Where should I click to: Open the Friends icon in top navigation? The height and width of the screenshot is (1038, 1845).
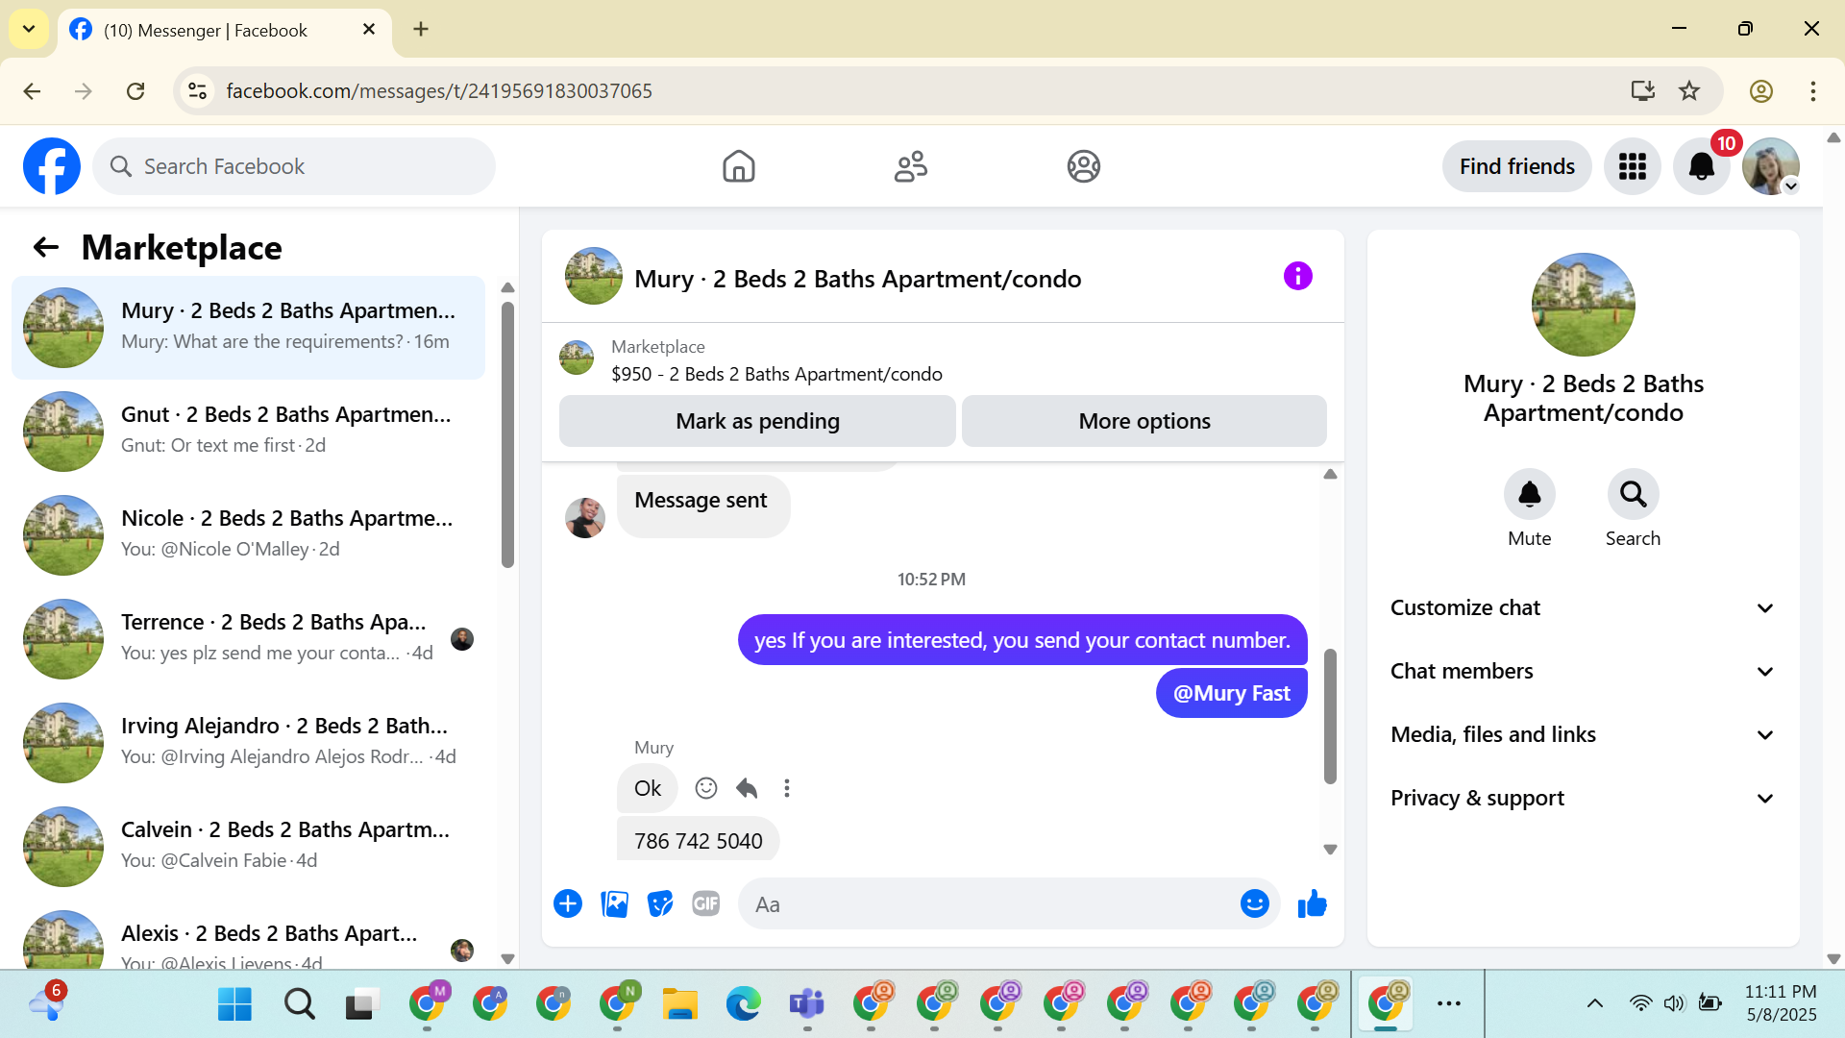tap(911, 166)
